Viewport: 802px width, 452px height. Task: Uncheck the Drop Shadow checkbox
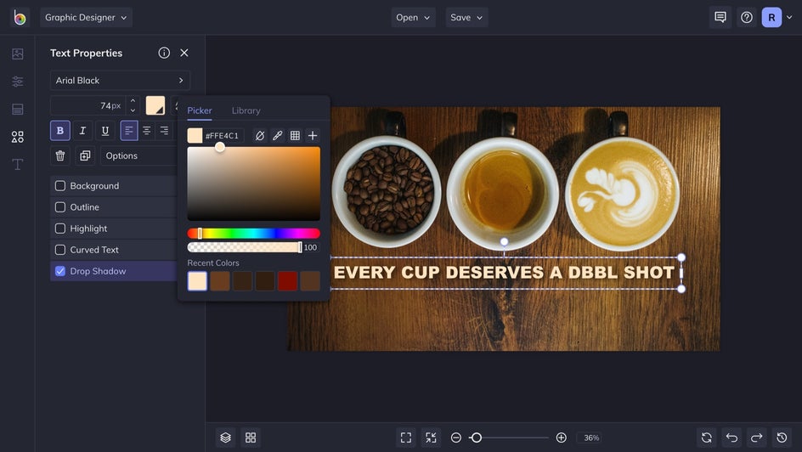(59, 271)
